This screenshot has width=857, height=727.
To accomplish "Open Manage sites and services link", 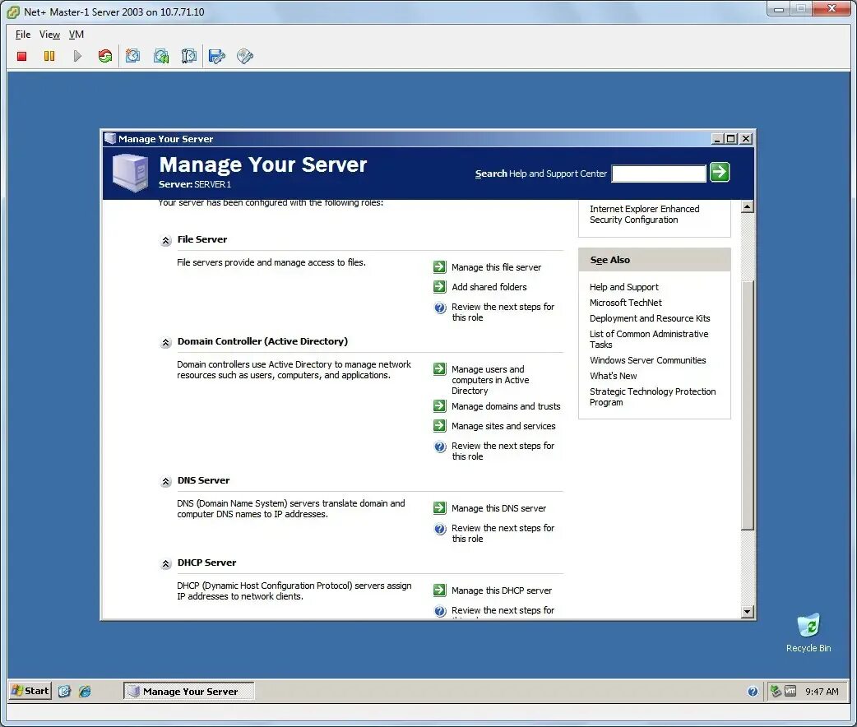I will [503, 426].
